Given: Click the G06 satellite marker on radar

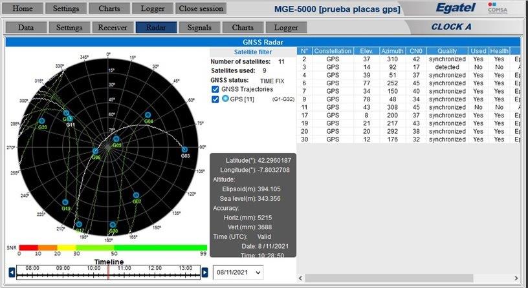Looking at the screenshot, I should [96, 151].
